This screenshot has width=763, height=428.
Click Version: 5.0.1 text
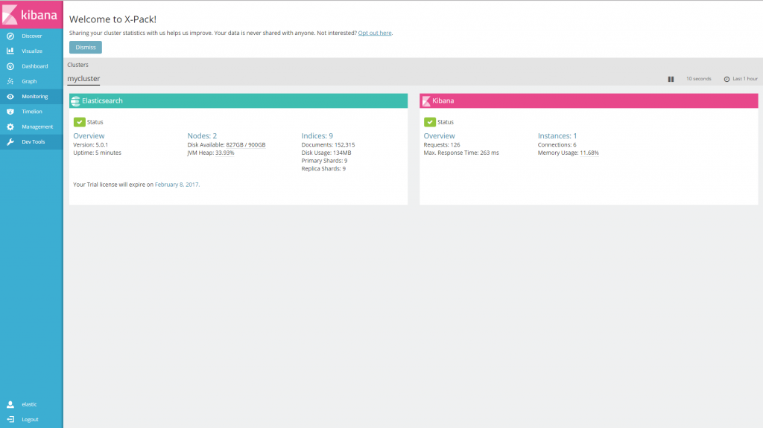[x=90, y=145]
